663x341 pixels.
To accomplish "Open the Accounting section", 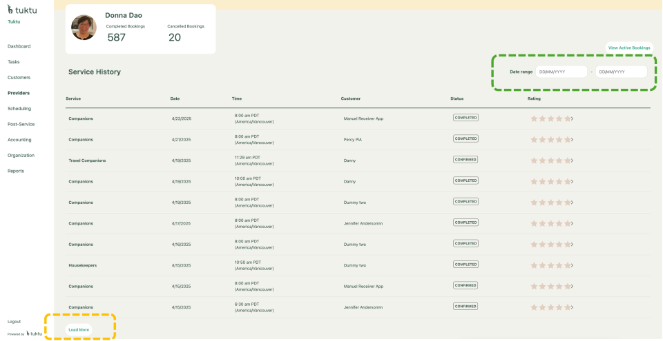I will 19,140.
